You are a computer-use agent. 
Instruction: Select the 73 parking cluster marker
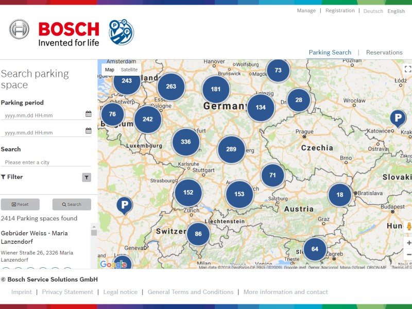pos(278,71)
